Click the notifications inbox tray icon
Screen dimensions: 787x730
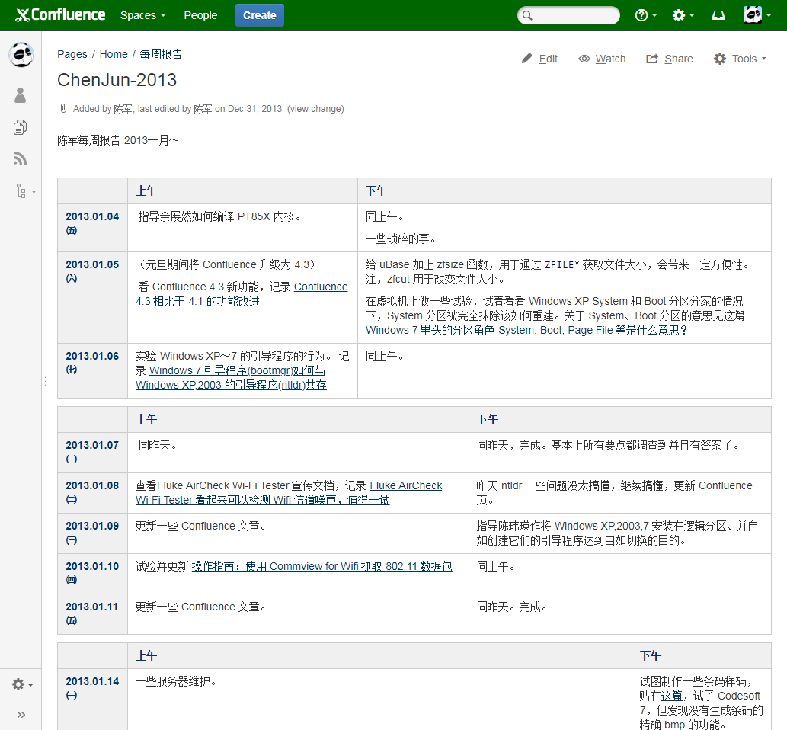pos(718,15)
